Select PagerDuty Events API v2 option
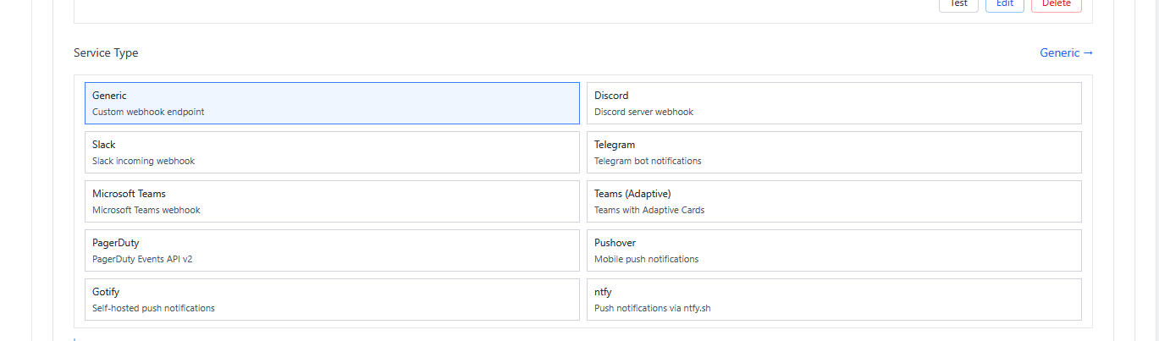 coord(332,250)
